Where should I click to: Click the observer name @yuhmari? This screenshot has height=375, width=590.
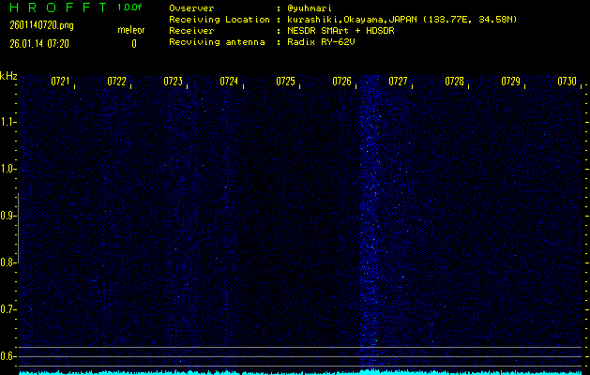310,7
